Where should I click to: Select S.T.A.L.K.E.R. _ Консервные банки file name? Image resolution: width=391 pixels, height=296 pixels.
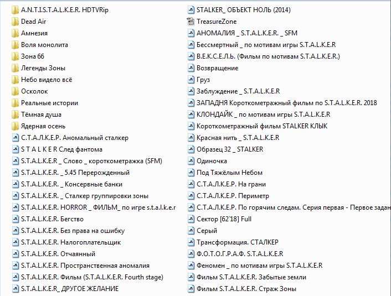pyautogui.click(x=71, y=184)
